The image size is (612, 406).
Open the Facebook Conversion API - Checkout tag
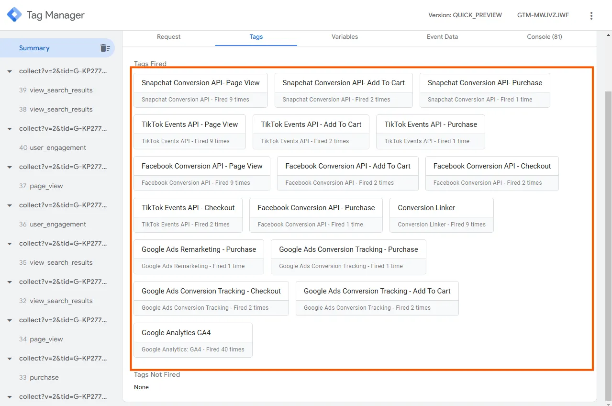point(492,173)
